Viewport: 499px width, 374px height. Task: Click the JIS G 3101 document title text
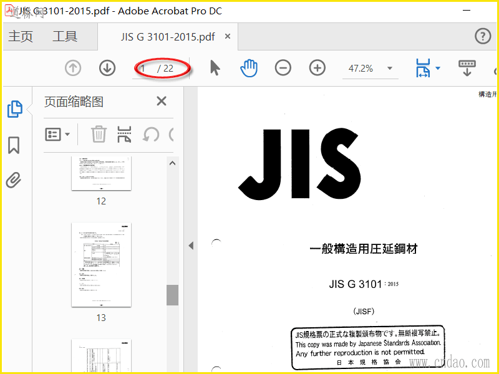pyautogui.click(x=364, y=284)
